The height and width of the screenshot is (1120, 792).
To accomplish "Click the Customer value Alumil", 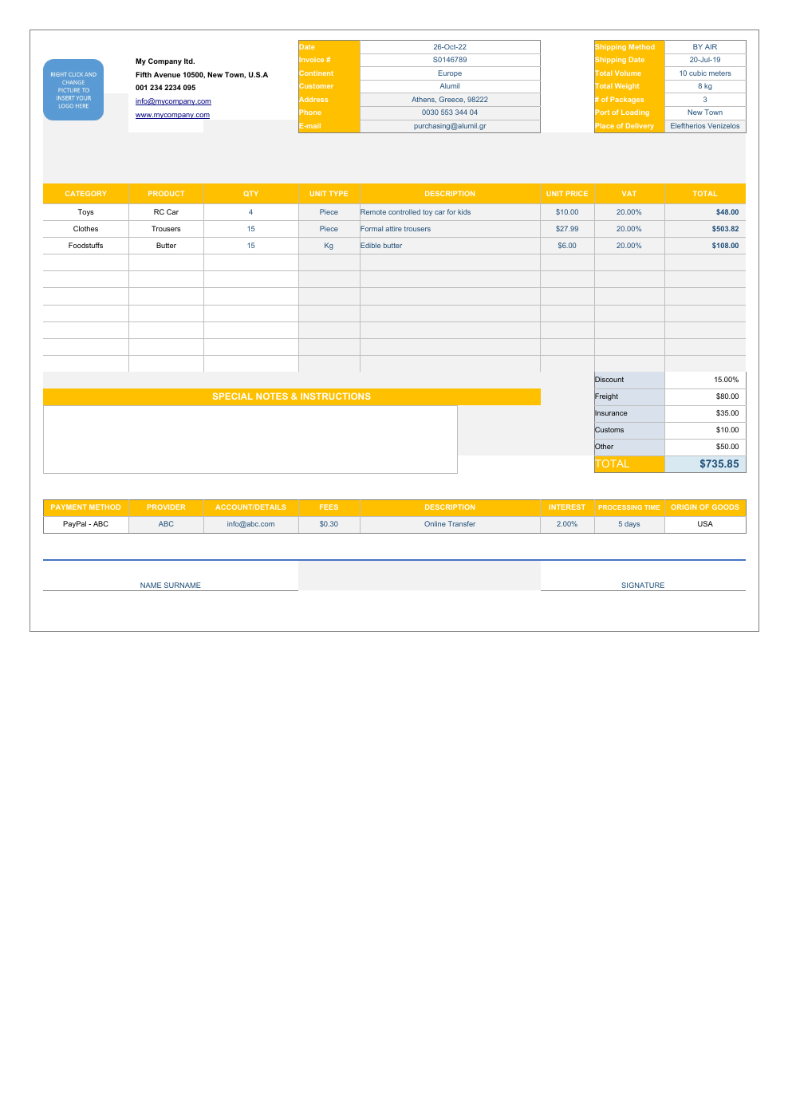I will click(450, 86).
